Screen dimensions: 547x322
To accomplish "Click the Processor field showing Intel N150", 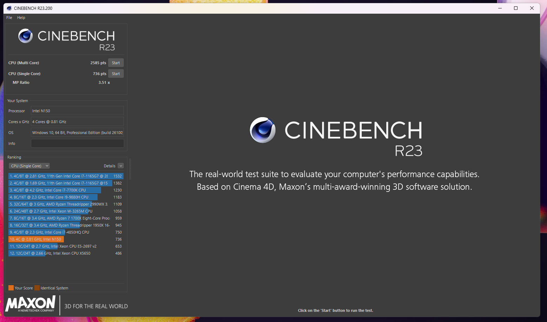I will [77, 111].
